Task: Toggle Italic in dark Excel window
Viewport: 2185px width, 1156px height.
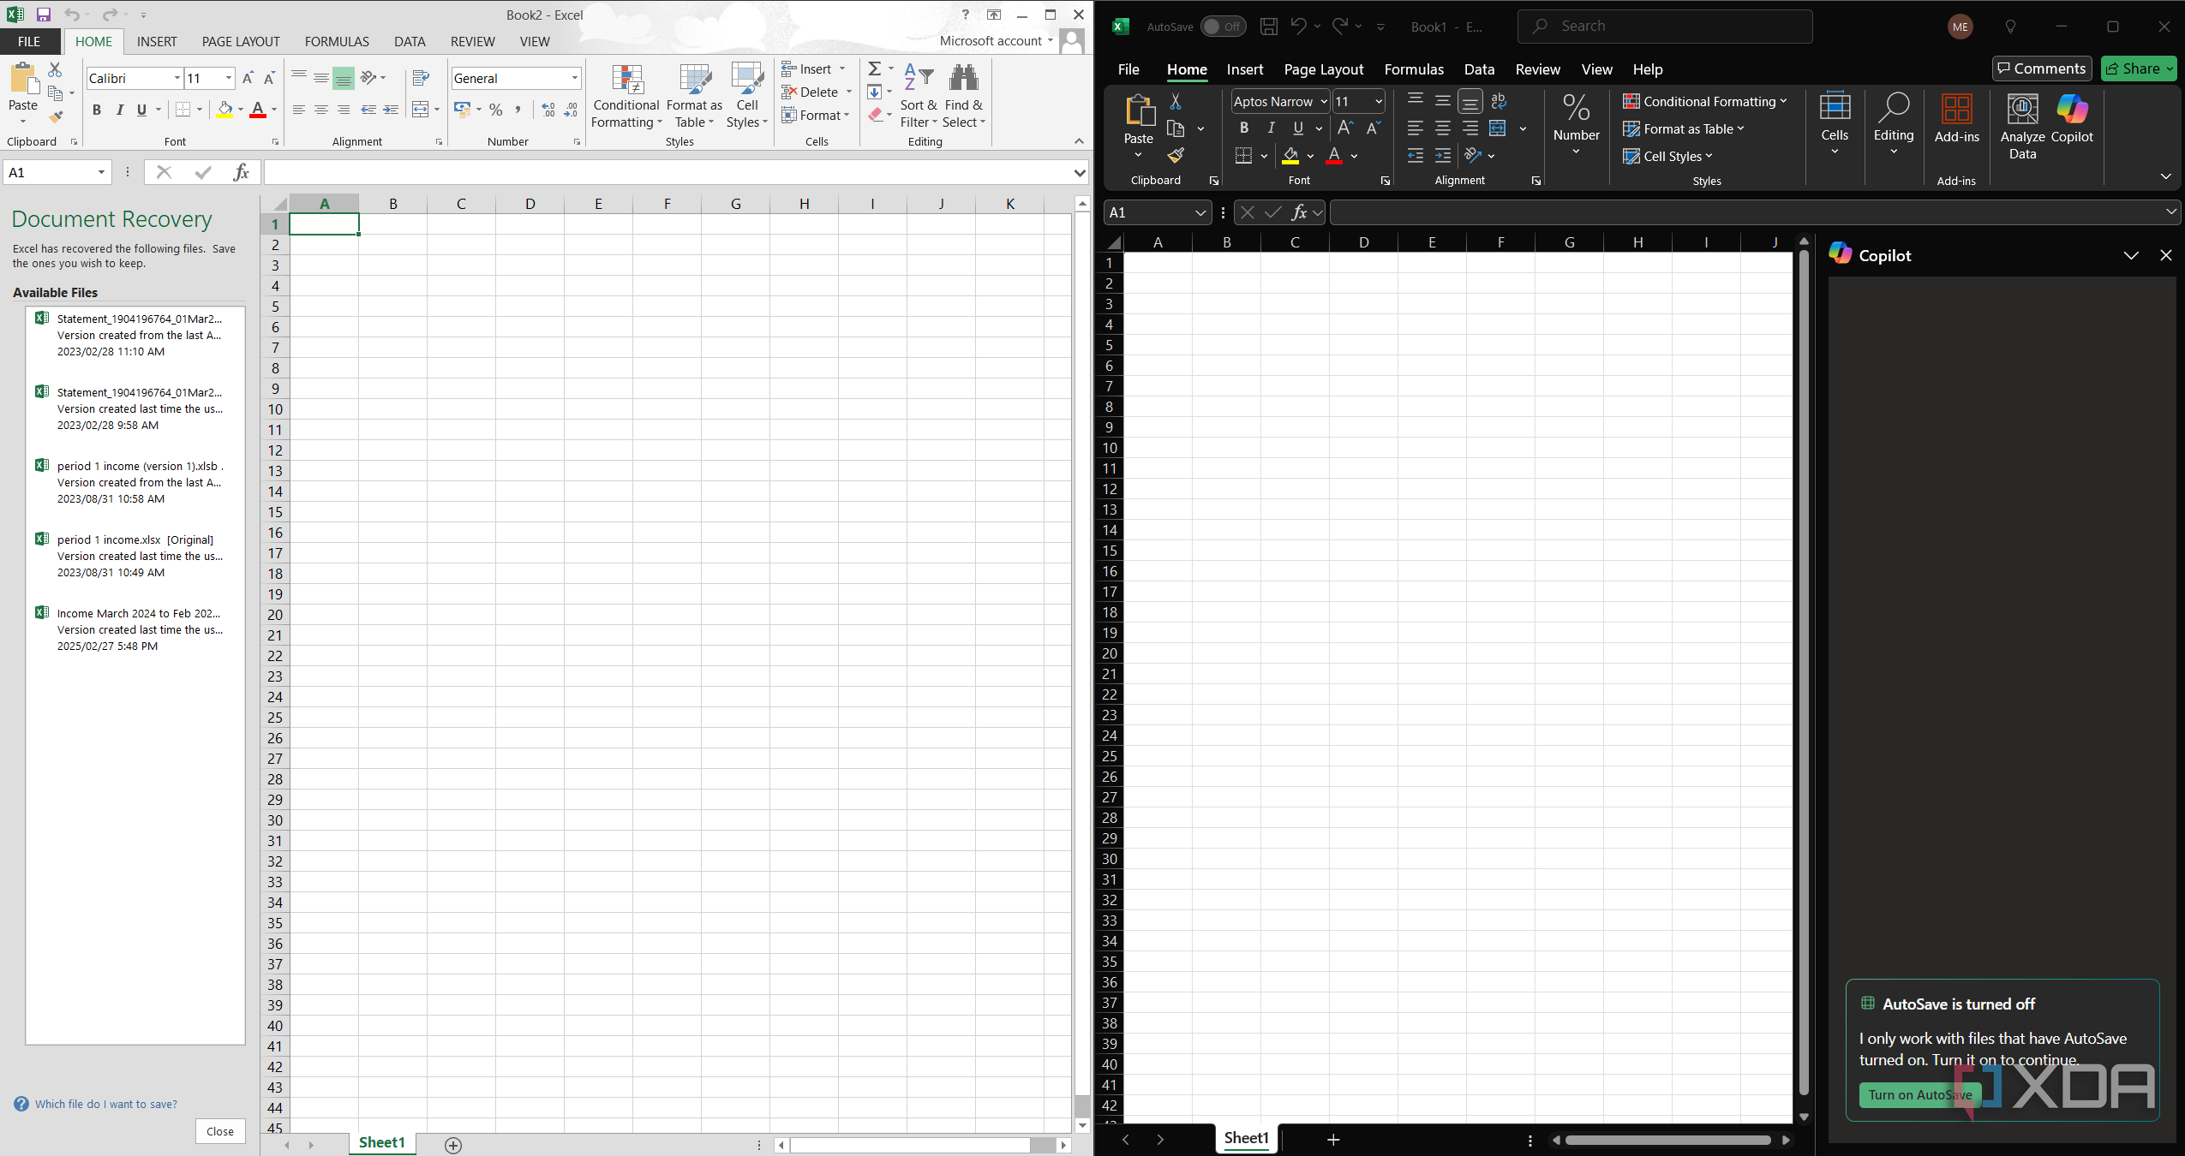Action: [1272, 128]
